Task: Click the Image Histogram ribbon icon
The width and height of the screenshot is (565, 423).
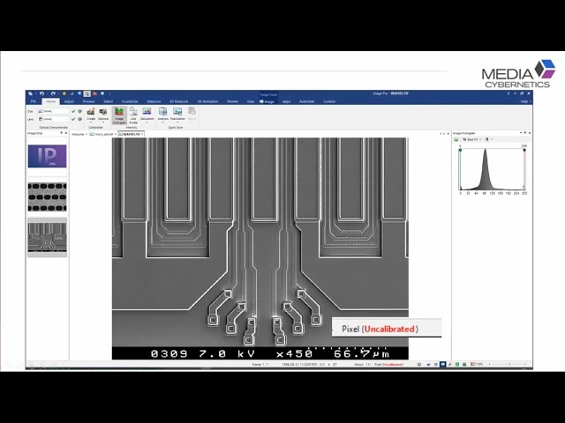Action: coord(119,115)
